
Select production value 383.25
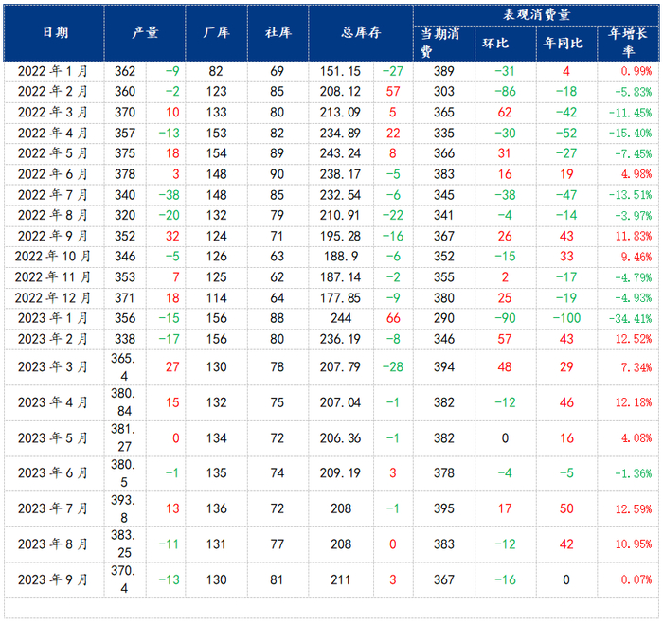tap(123, 544)
